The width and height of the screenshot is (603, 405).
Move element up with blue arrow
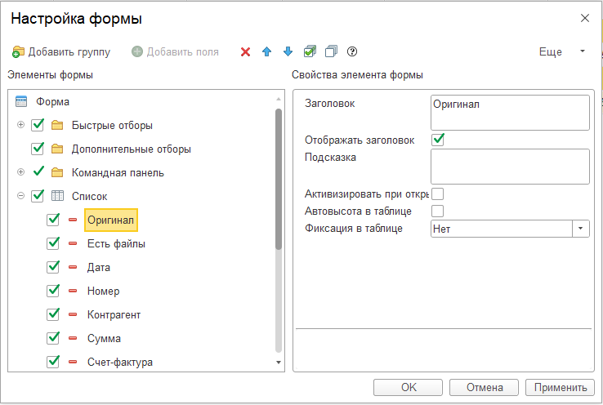(x=266, y=51)
